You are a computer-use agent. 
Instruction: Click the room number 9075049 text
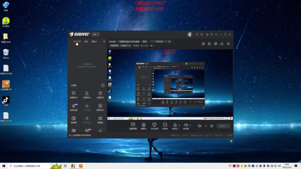click(144, 45)
